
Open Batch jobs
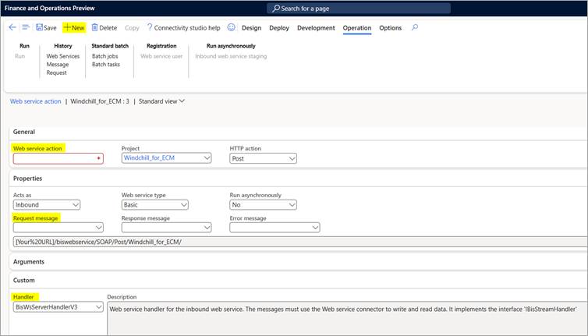click(105, 56)
